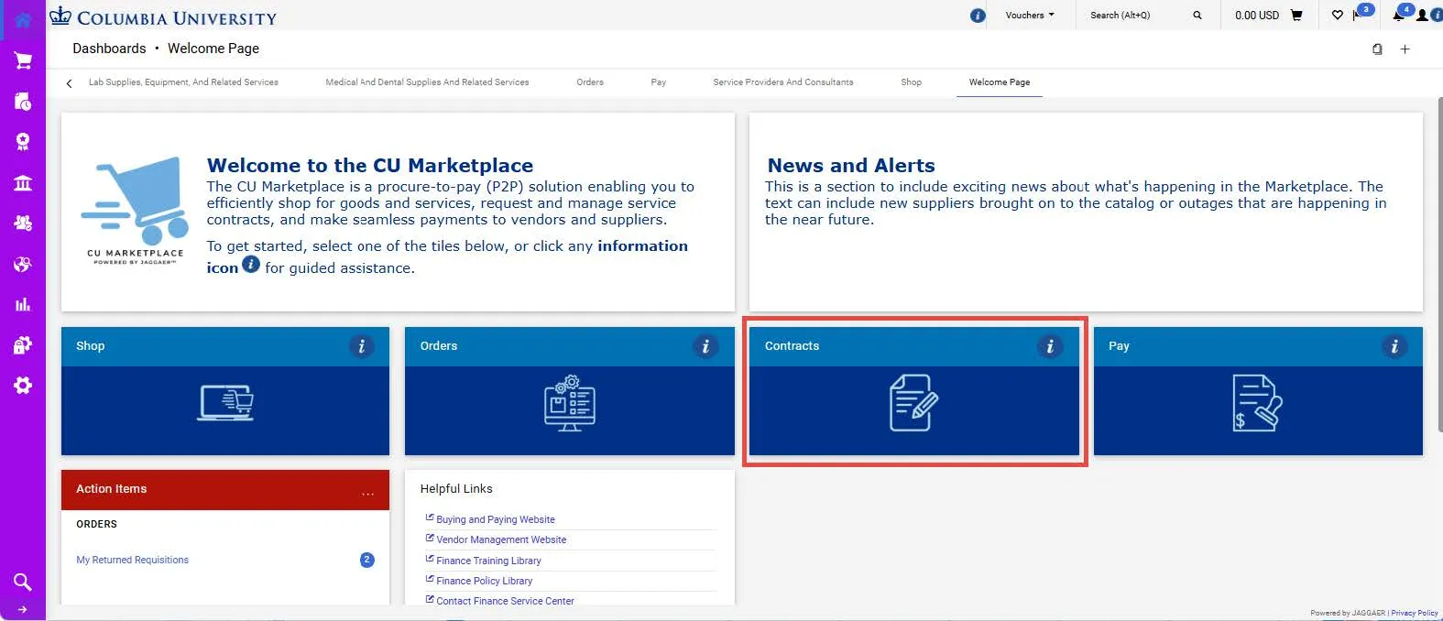Open the Pay tile info icon
This screenshot has width=1443, height=621.
point(1394,346)
